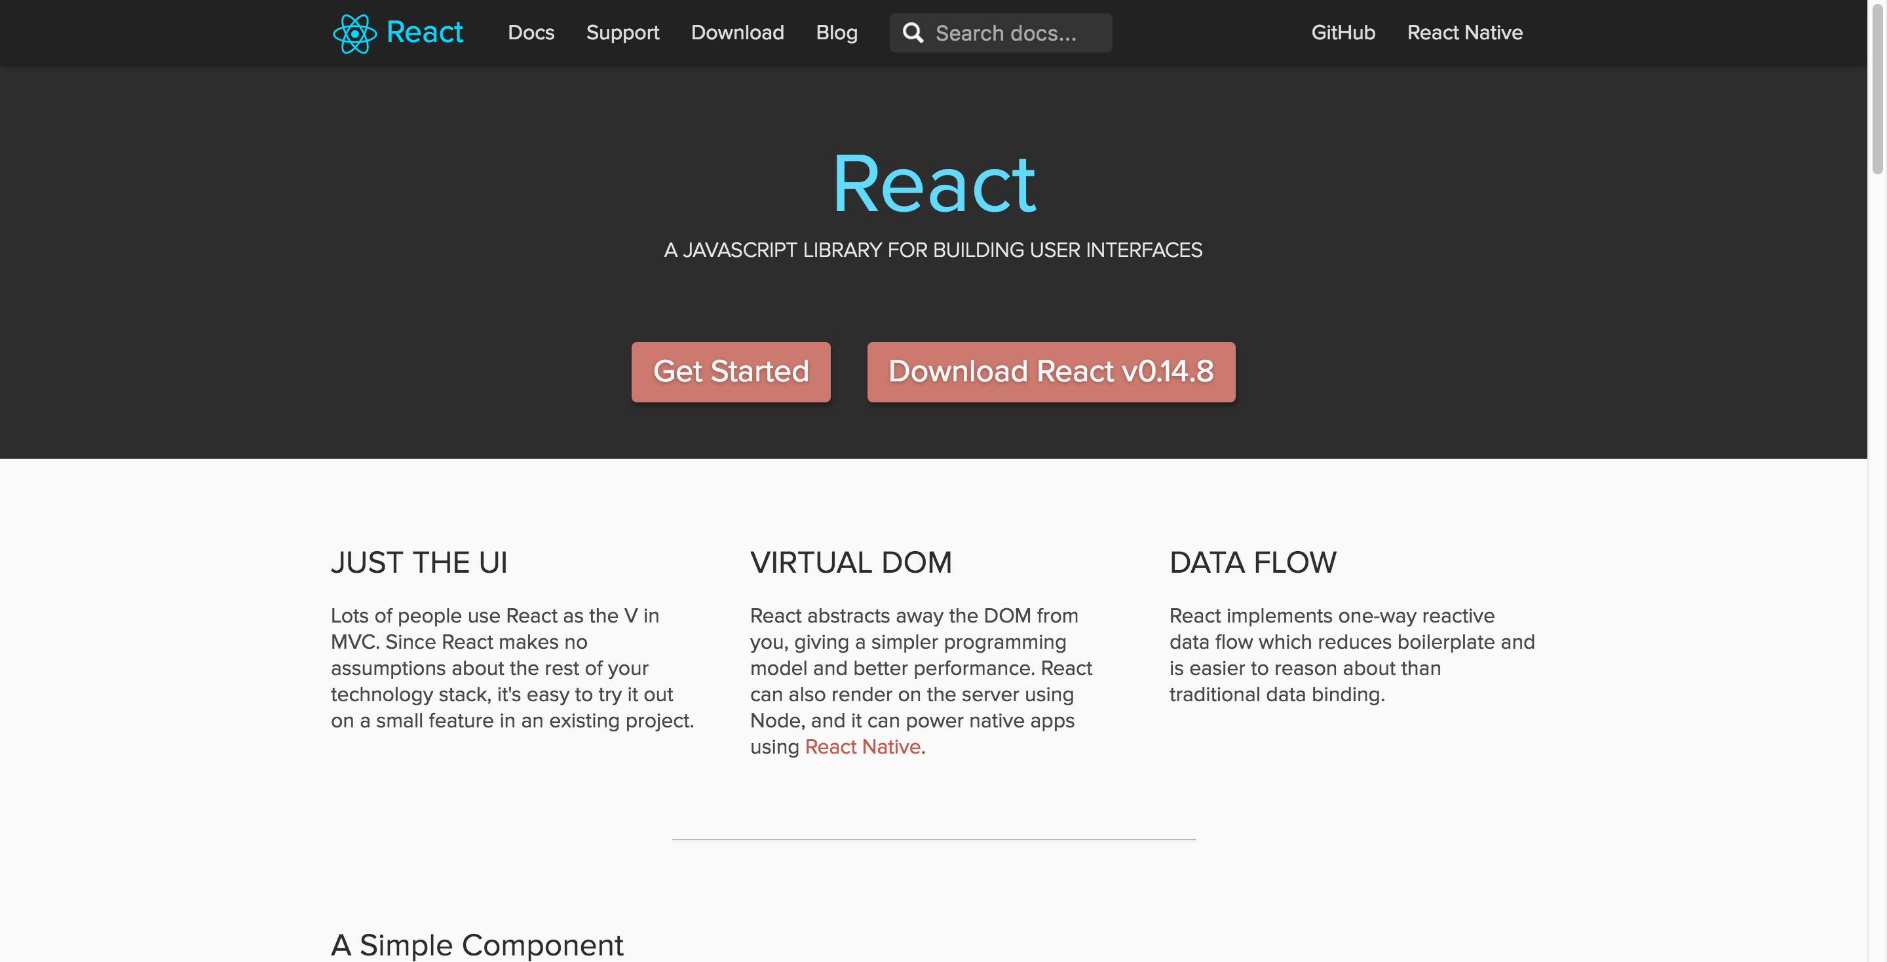Click the GitHub link in navbar
The width and height of the screenshot is (1887, 962).
coord(1341,32)
